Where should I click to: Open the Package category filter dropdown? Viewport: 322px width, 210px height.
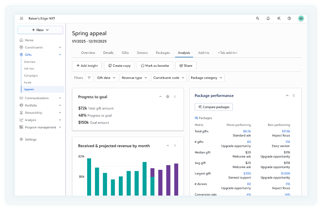point(207,78)
